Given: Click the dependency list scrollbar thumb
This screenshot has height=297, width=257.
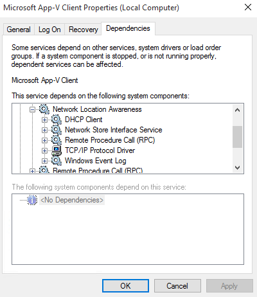Looking at the screenshot, I should 237,137.
